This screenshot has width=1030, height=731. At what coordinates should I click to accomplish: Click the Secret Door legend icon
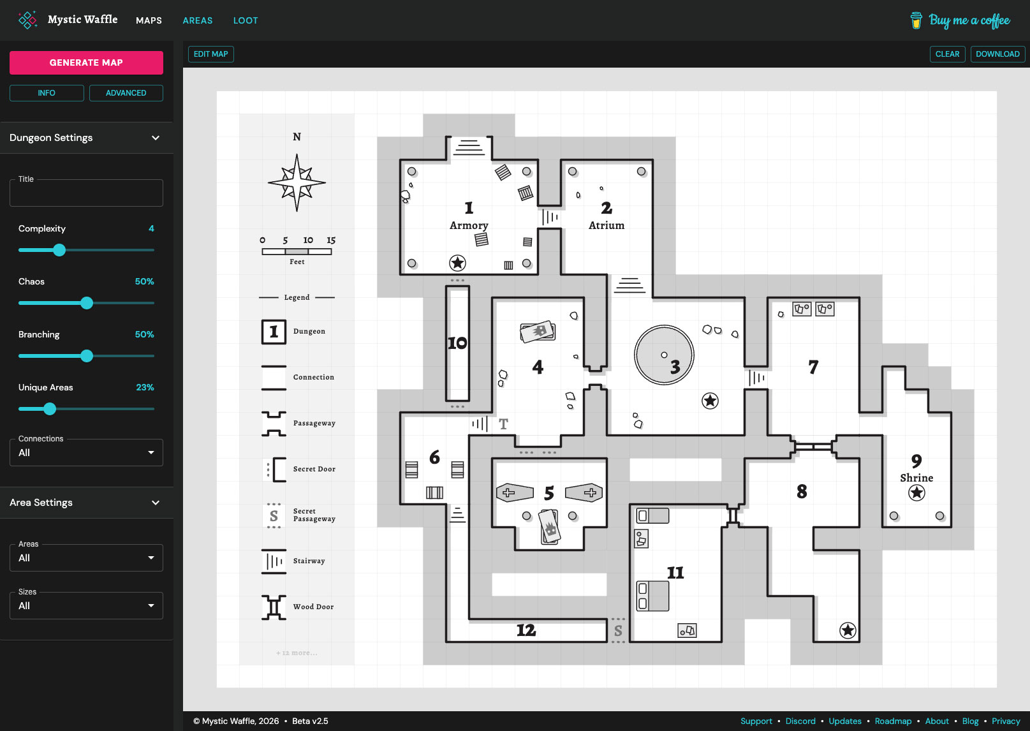(274, 469)
